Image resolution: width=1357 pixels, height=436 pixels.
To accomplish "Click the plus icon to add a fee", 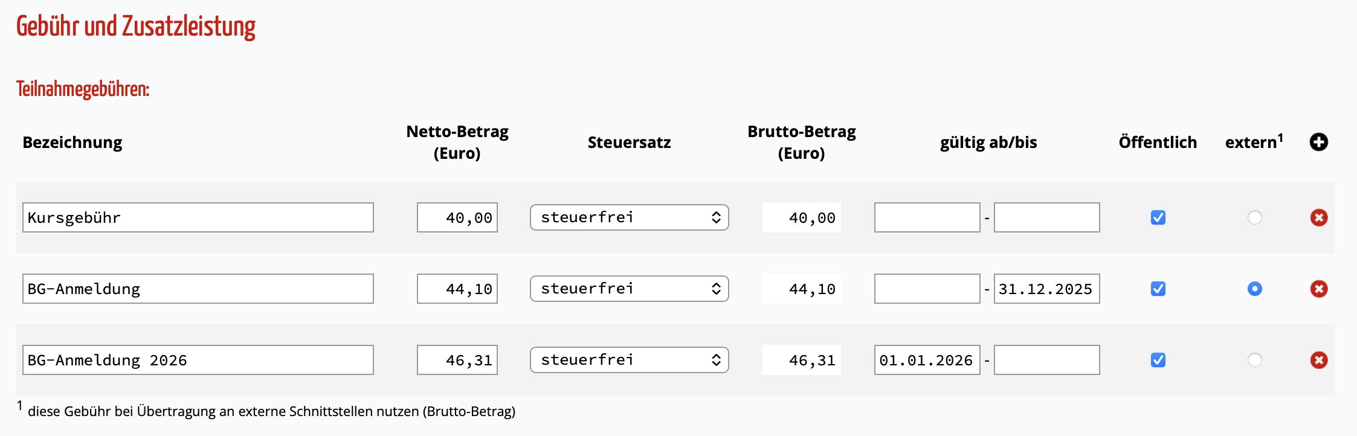I will [1318, 143].
